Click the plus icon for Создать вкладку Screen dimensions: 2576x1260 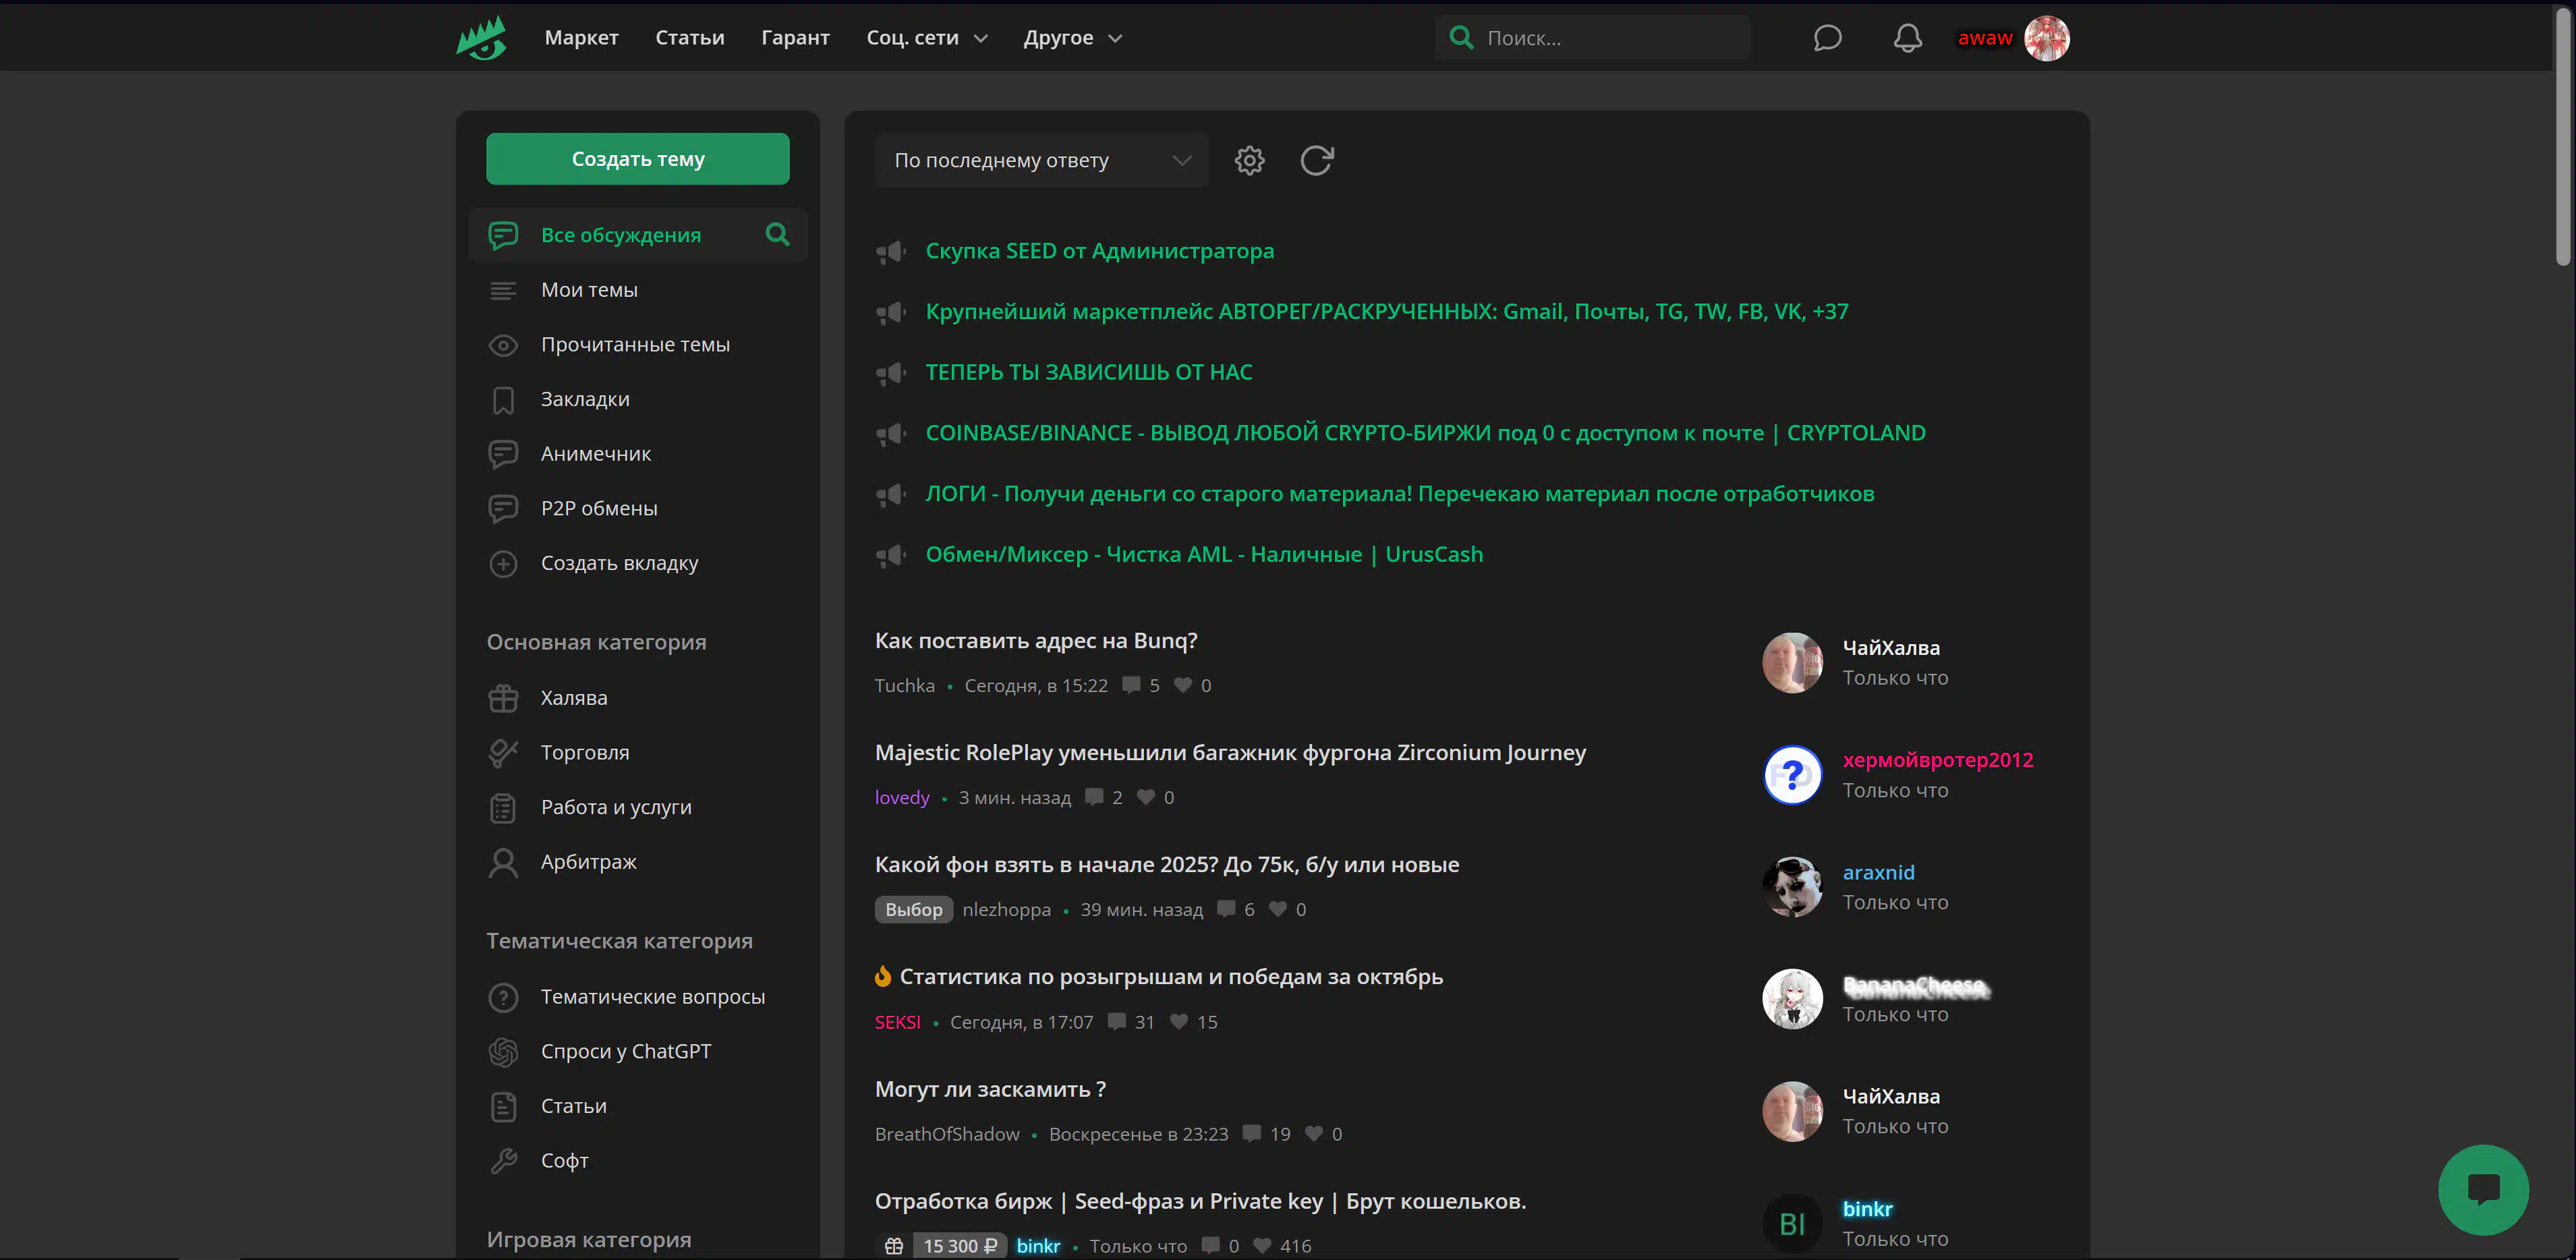pos(503,564)
